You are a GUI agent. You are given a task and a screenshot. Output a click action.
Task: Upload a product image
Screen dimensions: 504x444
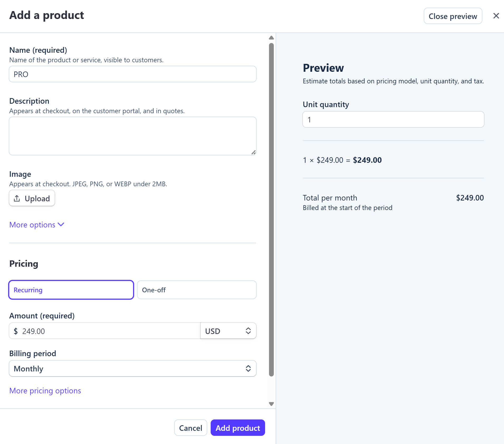point(32,198)
